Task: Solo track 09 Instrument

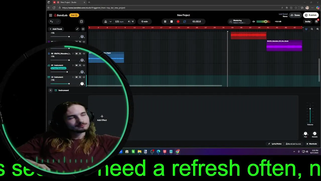Action: 80,65
